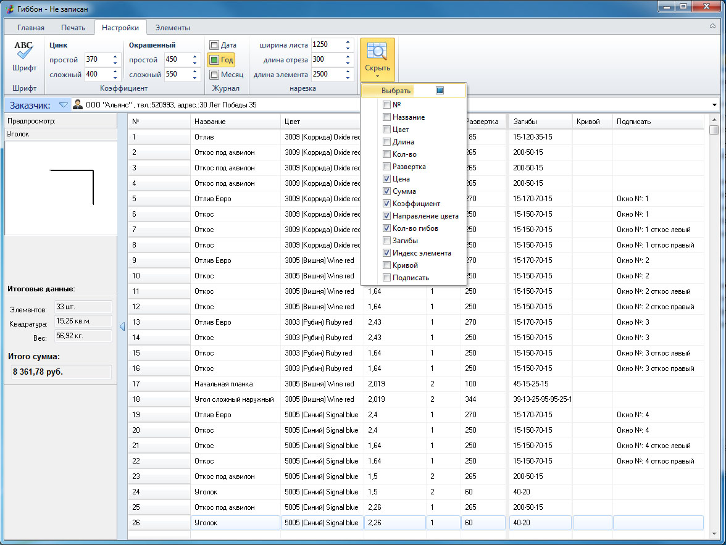
Task: Click the длина элемента input field
Action: (x=325, y=75)
